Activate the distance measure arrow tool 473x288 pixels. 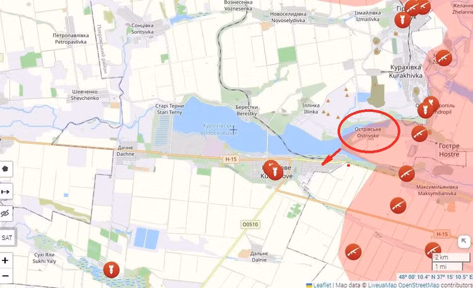[x=6, y=191]
